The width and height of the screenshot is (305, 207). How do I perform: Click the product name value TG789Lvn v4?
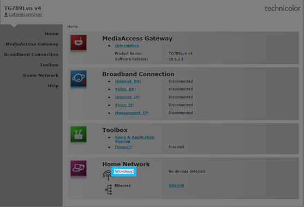tap(181, 53)
